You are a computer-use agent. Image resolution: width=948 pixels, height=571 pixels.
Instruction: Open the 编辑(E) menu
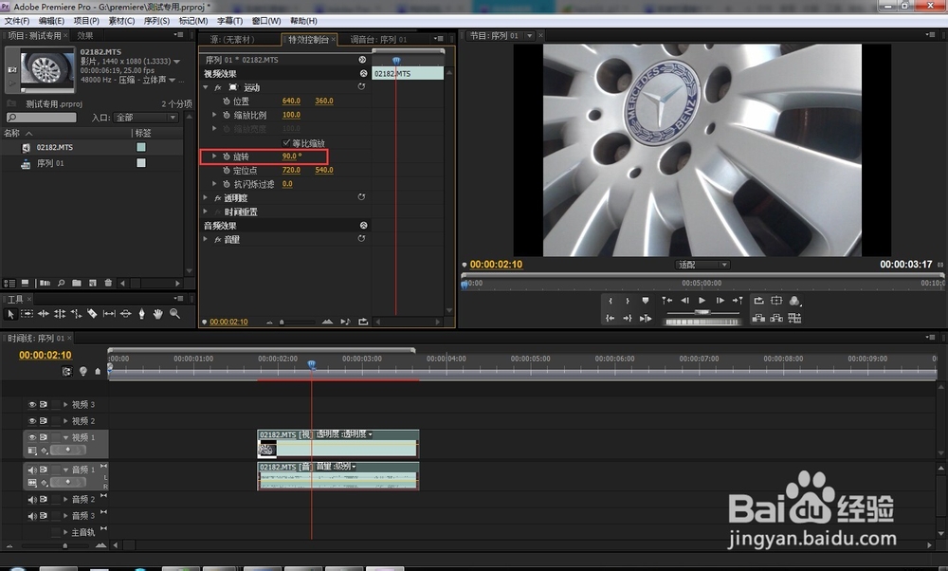point(51,21)
